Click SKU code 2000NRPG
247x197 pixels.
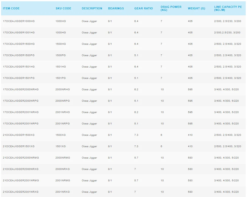click(x=62, y=101)
